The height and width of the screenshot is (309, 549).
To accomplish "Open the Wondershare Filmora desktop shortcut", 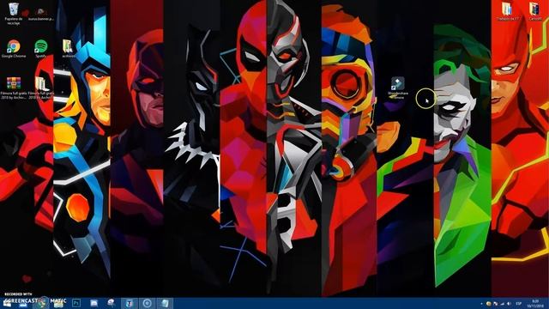I will [x=398, y=88].
